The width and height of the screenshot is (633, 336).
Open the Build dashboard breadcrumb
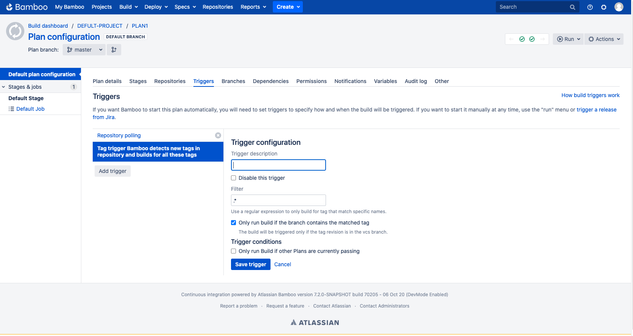[x=48, y=26]
